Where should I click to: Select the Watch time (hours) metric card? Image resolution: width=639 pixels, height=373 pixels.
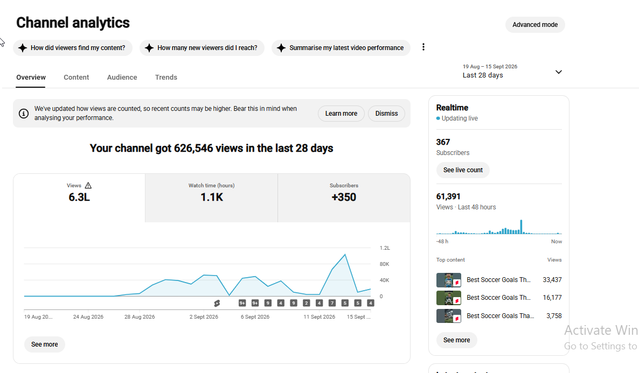click(212, 198)
